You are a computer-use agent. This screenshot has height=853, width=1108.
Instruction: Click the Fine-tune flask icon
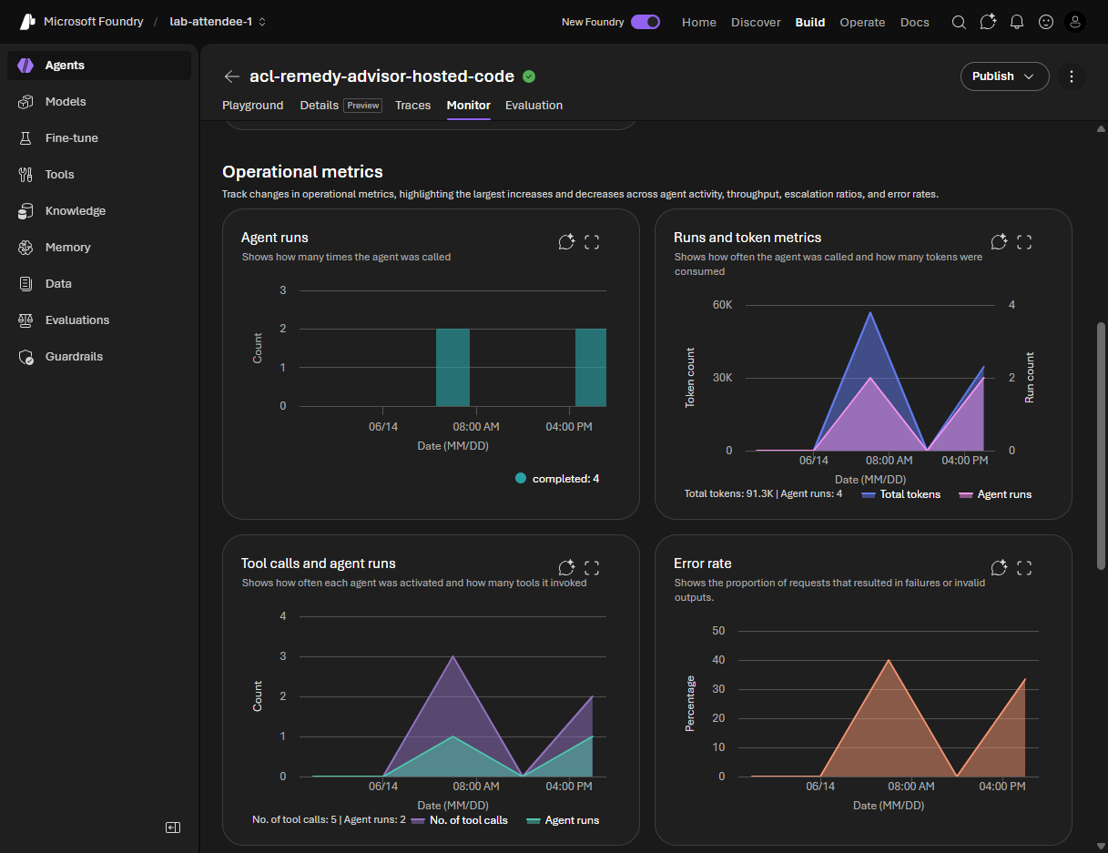point(26,138)
